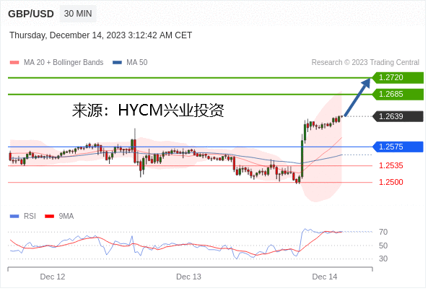This screenshot has height=291, width=428.
Task: Click the 'Dec 13' date axis label
Action: pos(188,277)
